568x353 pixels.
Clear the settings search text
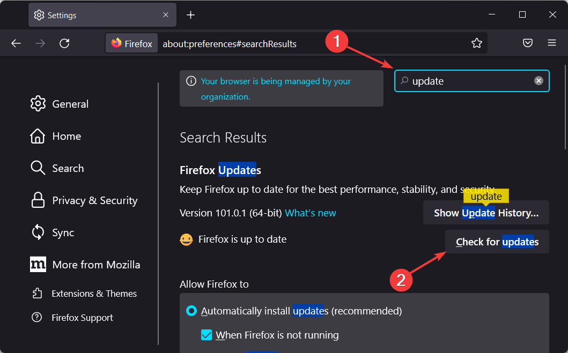[x=539, y=81]
